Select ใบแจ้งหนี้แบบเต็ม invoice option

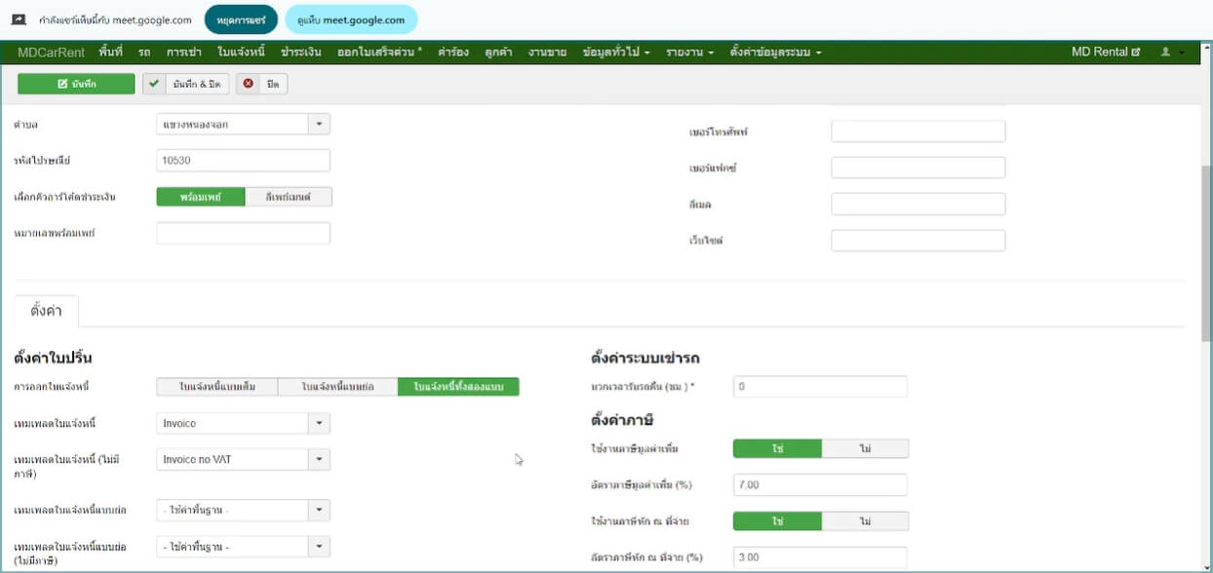click(217, 387)
